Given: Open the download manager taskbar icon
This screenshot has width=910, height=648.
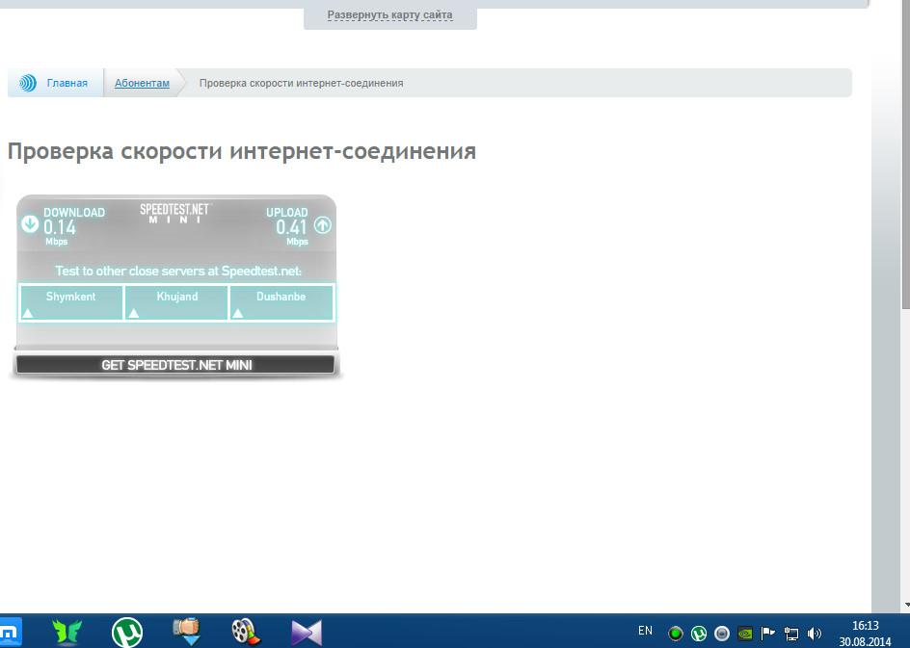Looking at the screenshot, I should point(186,632).
